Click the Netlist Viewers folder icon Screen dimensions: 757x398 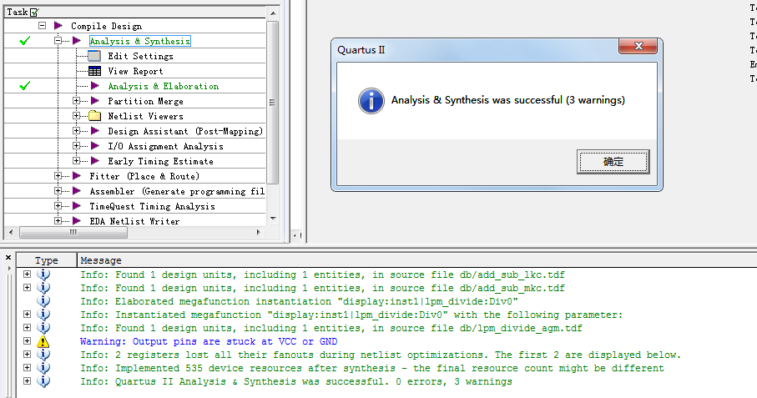(95, 116)
